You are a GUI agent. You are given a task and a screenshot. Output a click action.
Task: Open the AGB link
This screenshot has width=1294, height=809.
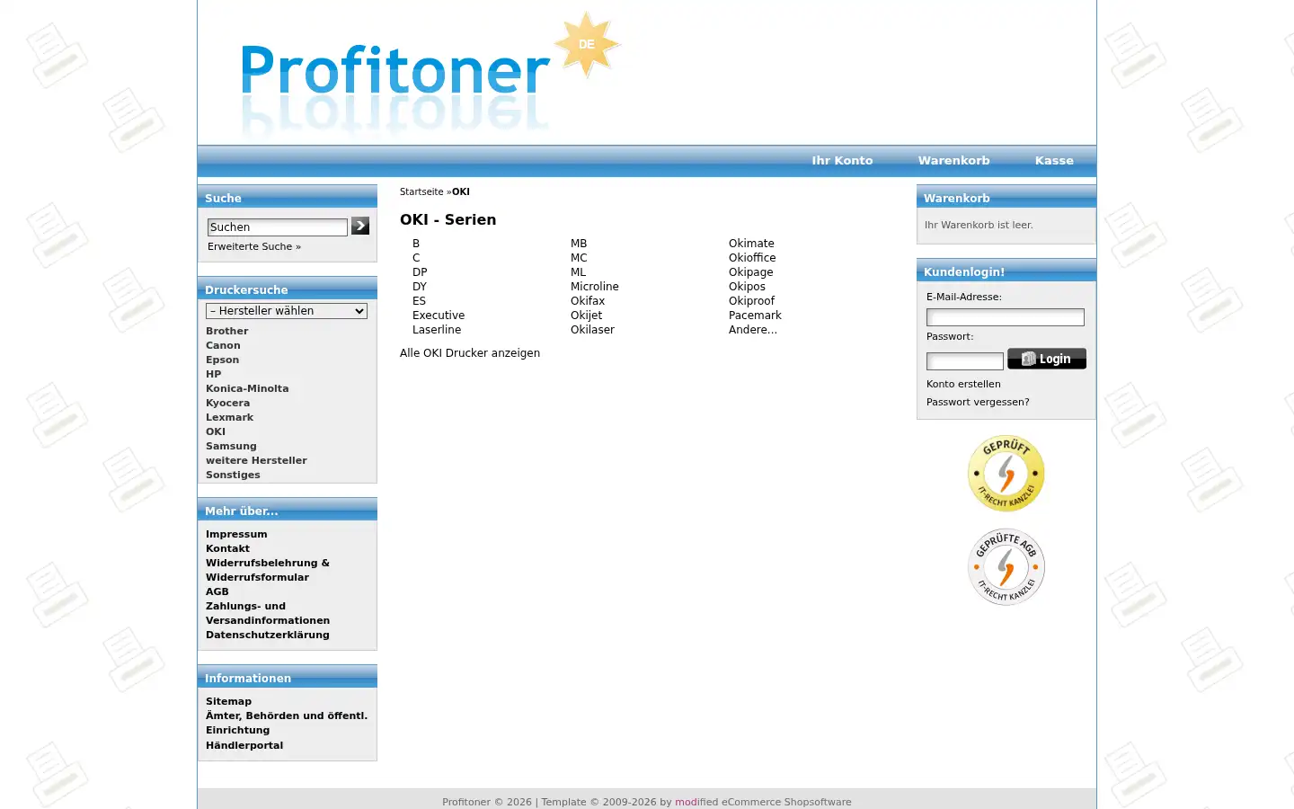point(217,591)
